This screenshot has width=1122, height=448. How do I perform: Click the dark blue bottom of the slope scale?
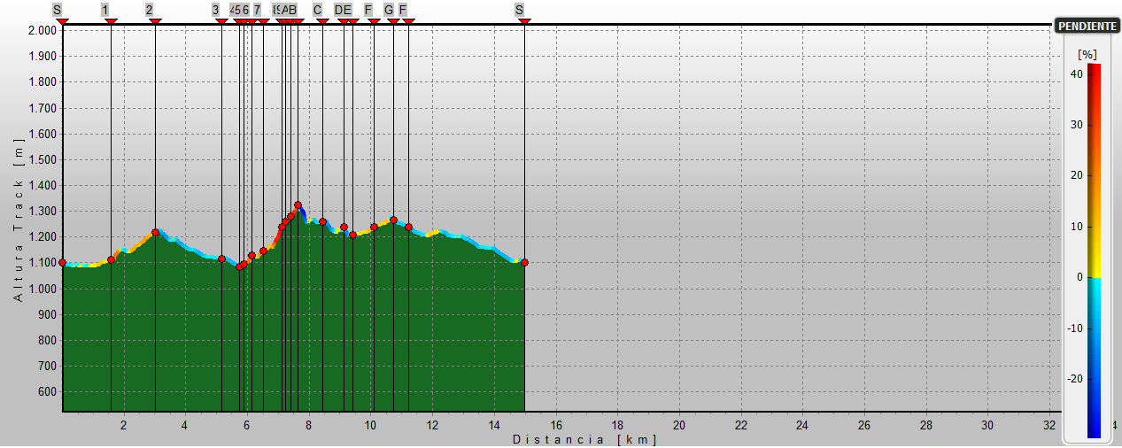(1094, 432)
